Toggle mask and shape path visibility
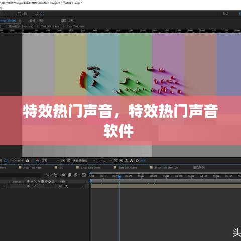Image resolution: width=241 pixels, height=241 pixels. [x=6, y=161]
